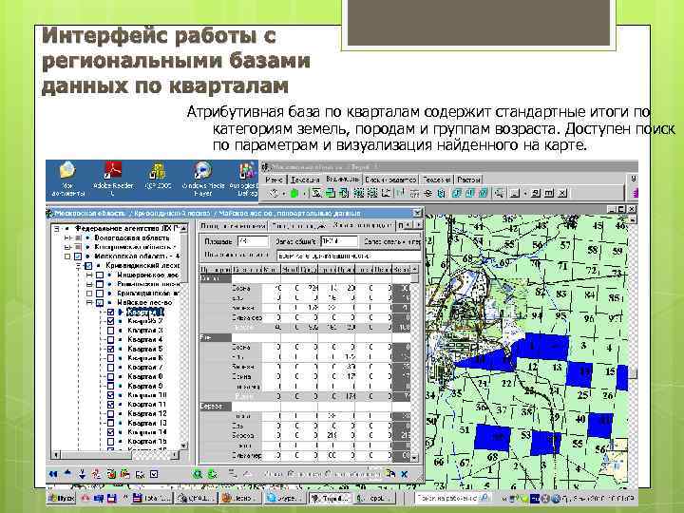Click the blue double-left arrow in bottom toolbar

(53, 474)
